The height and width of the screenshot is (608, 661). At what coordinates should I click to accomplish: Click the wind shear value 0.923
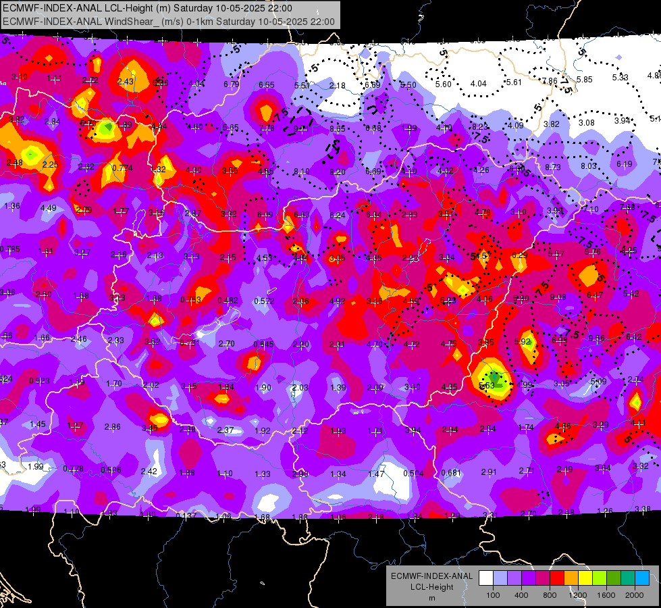coord(39,381)
